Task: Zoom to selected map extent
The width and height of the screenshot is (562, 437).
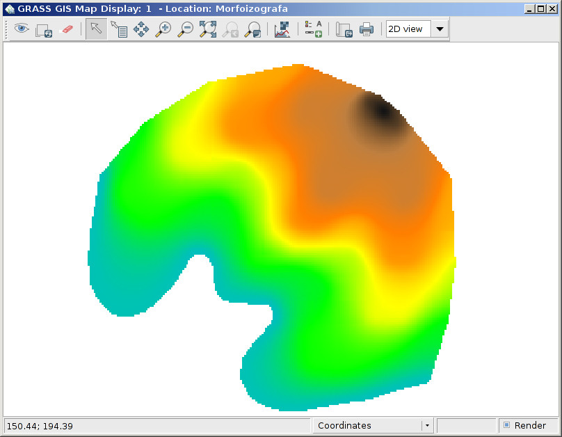Action: (207, 29)
